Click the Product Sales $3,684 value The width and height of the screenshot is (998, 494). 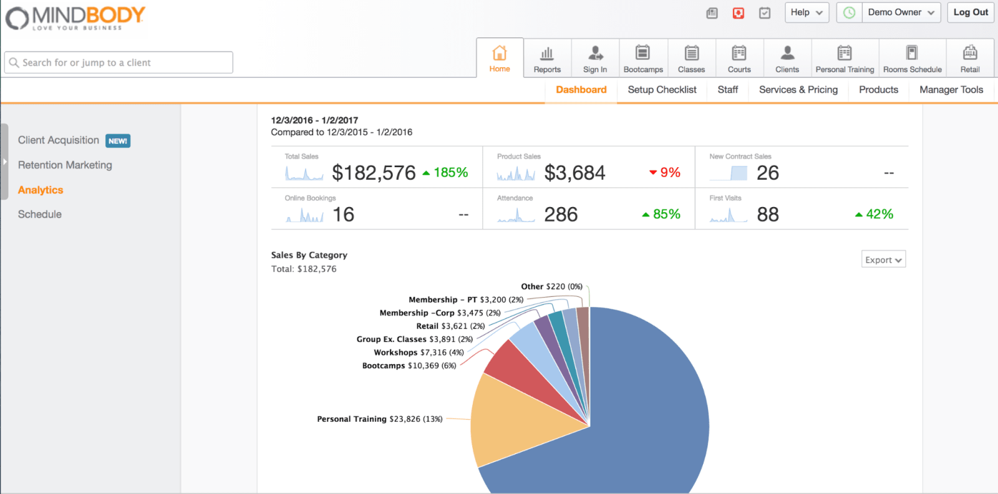[x=574, y=173]
